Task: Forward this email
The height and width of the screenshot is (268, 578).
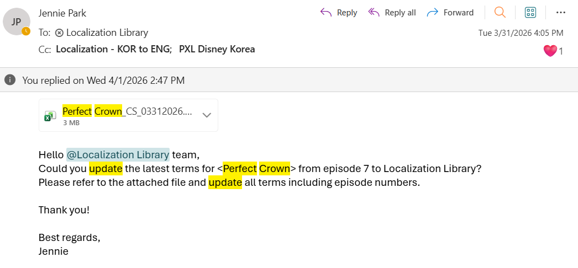Action: [x=450, y=13]
